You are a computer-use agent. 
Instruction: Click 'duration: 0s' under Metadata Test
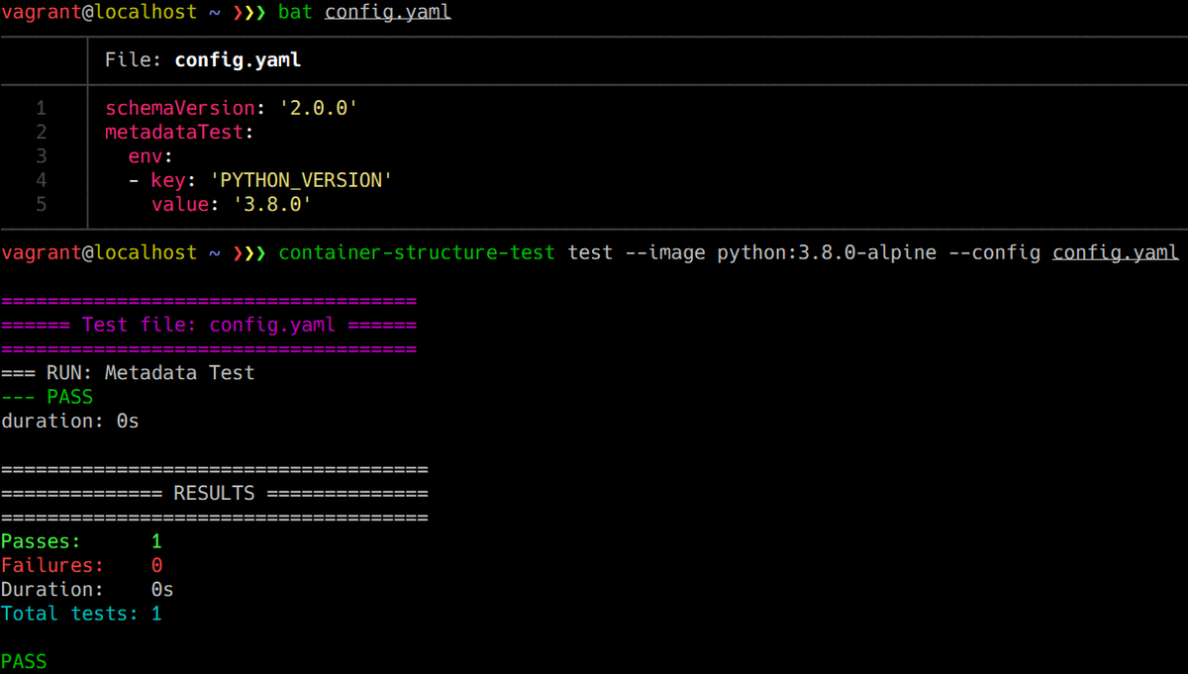coord(69,421)
